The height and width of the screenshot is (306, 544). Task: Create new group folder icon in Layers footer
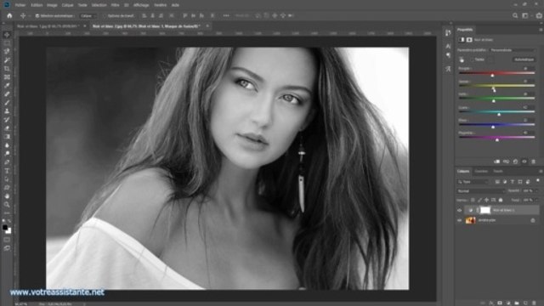(x=517, y=303)
